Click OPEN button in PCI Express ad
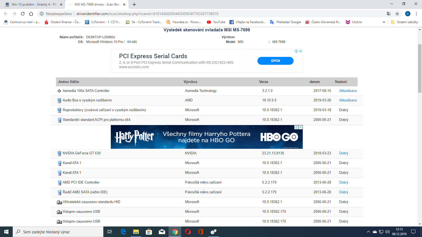 point(275,61)
